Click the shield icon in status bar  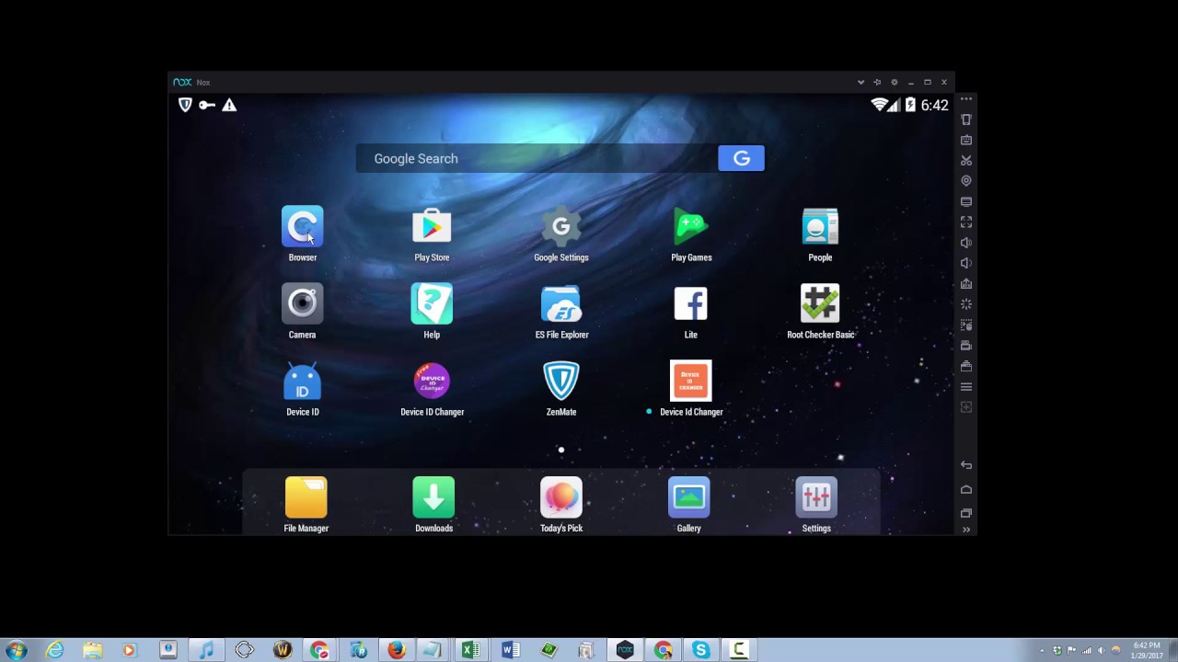tap(185, 105)
